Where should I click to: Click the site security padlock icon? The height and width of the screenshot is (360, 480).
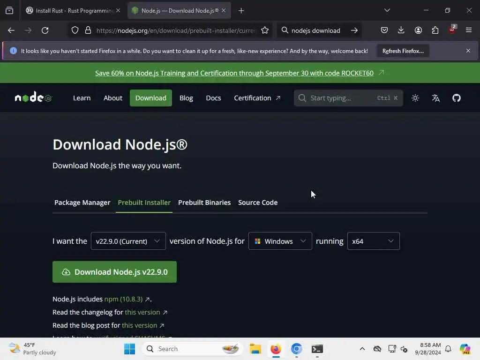tap(88, 30)
